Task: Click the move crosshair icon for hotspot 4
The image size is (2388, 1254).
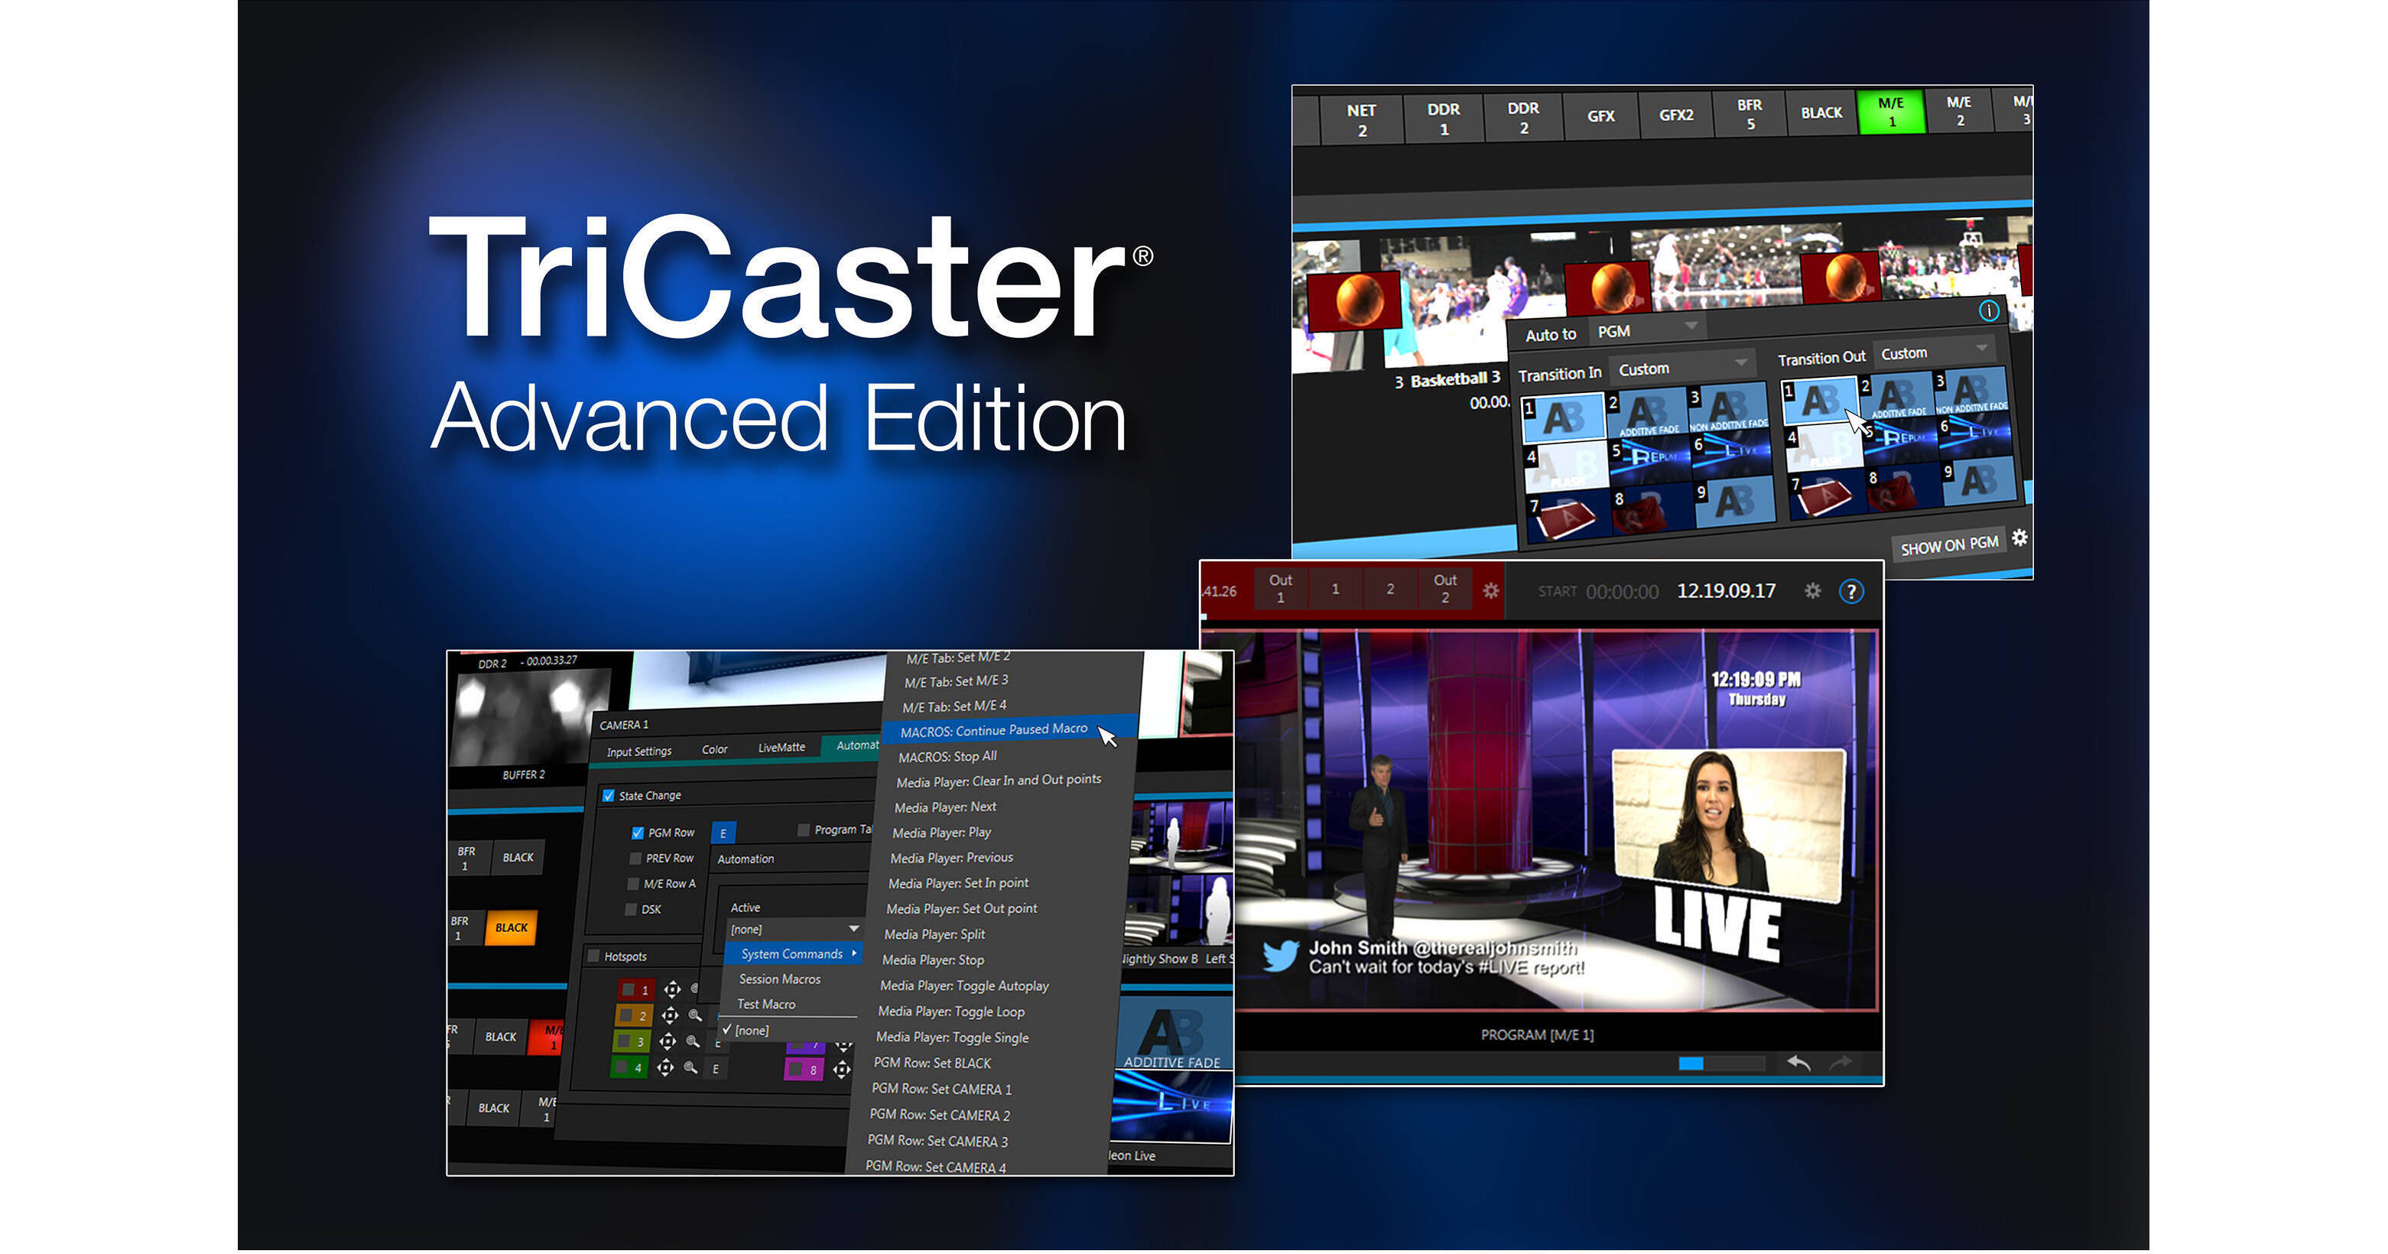Action: click(x=665, y=1067)
